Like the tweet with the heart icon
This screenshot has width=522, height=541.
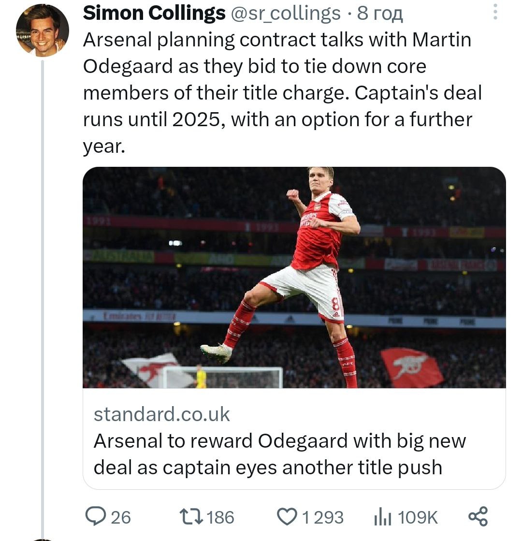coord(288,516)
